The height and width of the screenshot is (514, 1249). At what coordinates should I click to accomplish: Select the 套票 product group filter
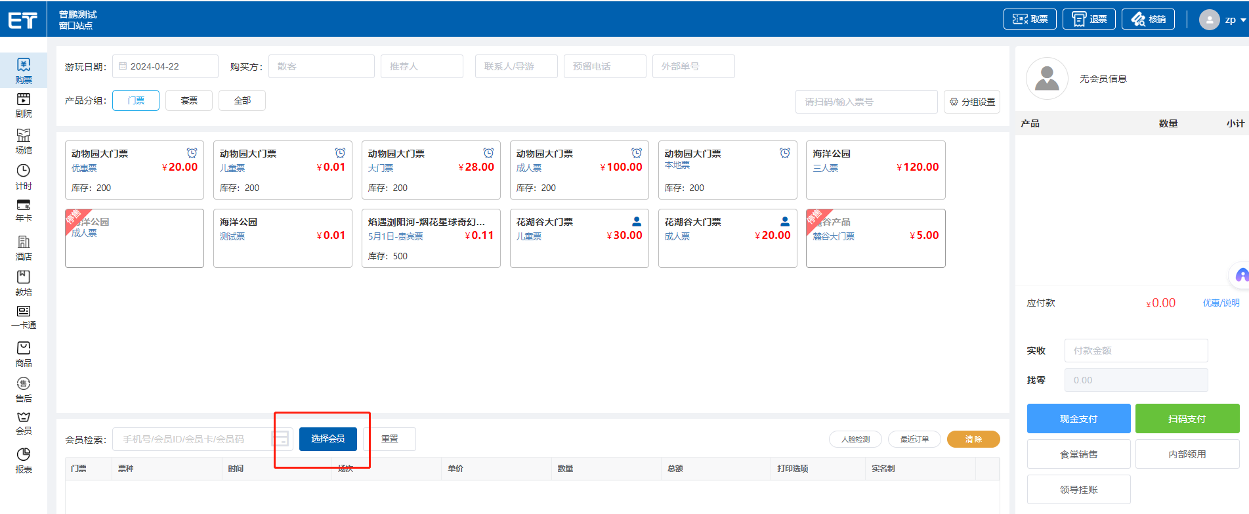189,100
